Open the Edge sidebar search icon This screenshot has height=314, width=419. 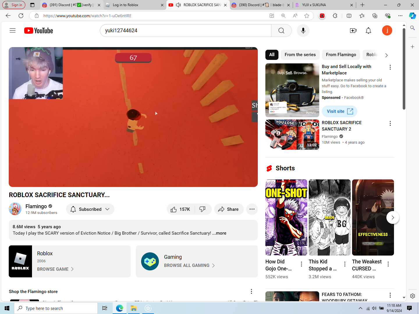413,28
